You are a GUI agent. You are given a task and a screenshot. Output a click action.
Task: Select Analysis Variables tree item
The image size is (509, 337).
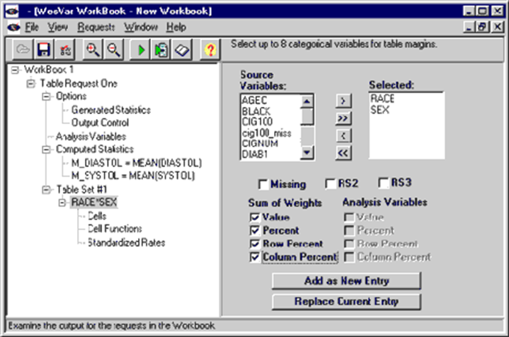click(x=91, y=137)
